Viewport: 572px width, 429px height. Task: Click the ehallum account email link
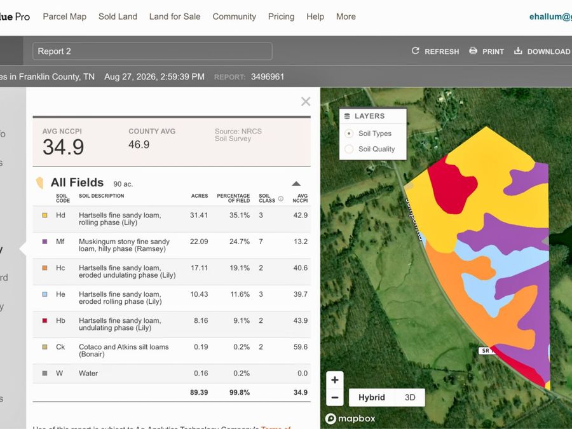(550, 17)
